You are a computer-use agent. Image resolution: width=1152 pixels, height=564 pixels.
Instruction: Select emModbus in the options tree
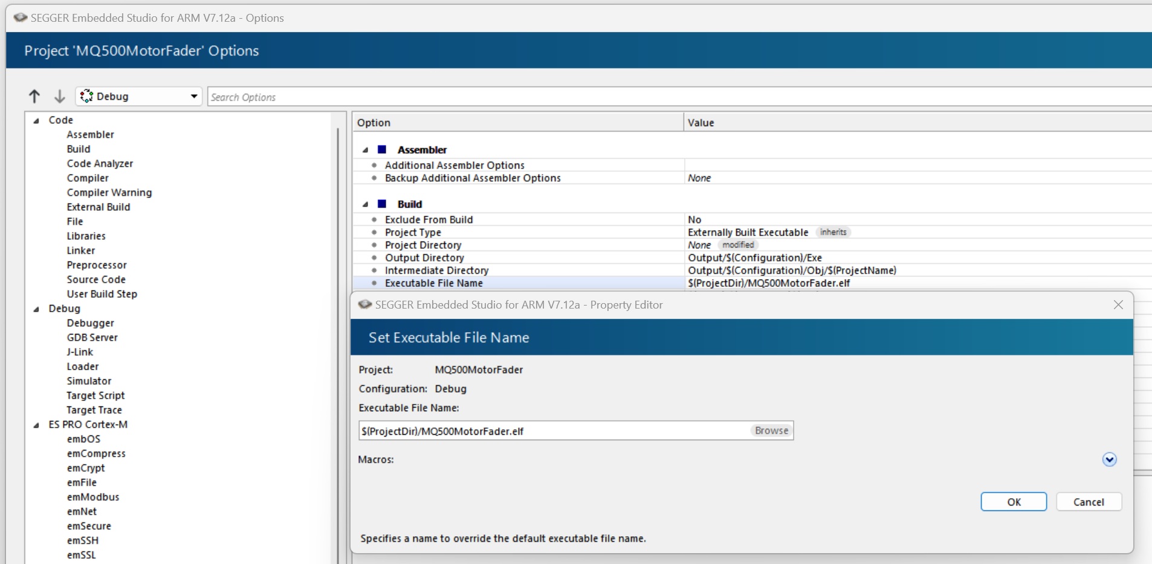click(x=93, y=497)
